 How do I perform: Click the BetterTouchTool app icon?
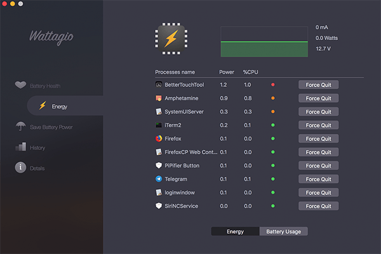[x=159, y=84]
